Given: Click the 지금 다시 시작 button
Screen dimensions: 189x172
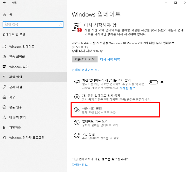Looking at the screenshot, I should coord(85,59).
